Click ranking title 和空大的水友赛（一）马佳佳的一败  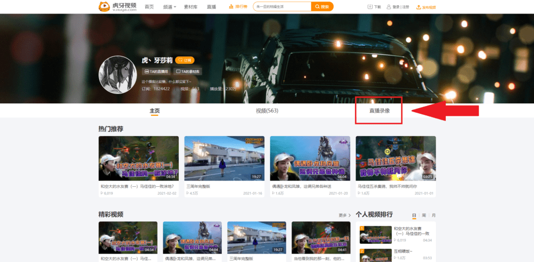[x=411, y=231]
